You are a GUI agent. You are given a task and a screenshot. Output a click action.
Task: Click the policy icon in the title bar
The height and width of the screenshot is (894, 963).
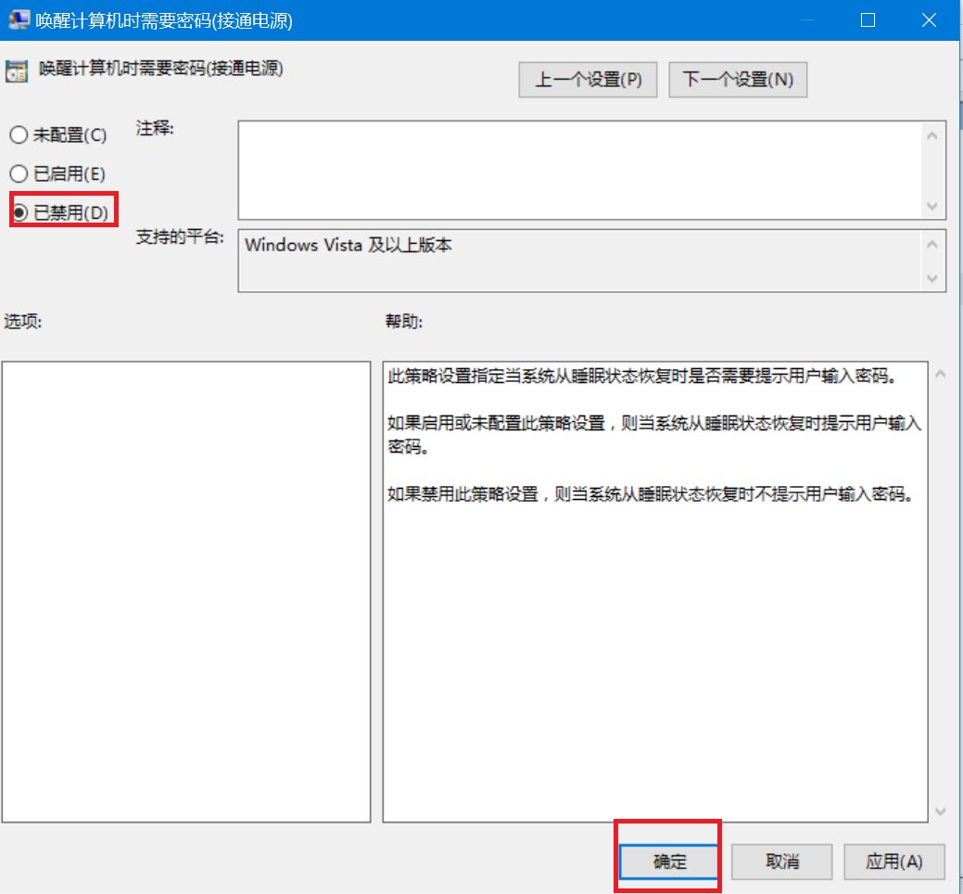point(20,19)
